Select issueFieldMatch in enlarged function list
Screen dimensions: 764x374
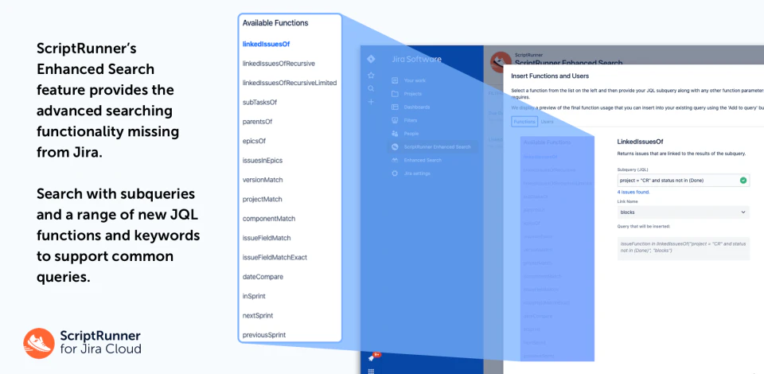pos(267,238)
